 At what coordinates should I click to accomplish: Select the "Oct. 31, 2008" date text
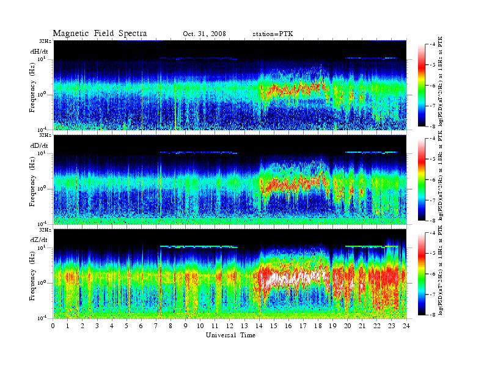pos(204,34)
